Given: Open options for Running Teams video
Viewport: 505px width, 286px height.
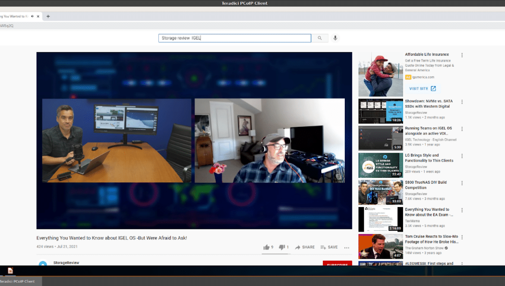Looking at the screenshot, I should pos(462,129).
